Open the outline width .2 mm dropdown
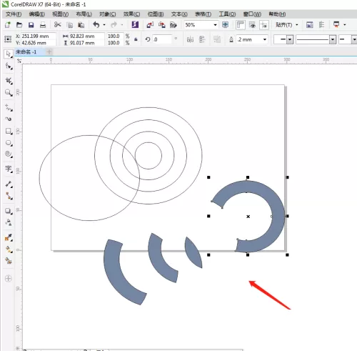357x351 pixels. tap(264, 39)
